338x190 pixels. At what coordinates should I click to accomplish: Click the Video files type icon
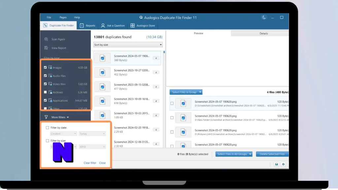(x=50, y=84)
